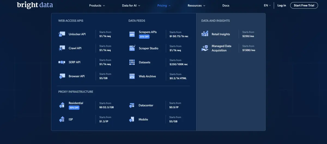Click the bright data logo
The width and height of the screenshot is (327, 144).
click(x=35, y=5)
